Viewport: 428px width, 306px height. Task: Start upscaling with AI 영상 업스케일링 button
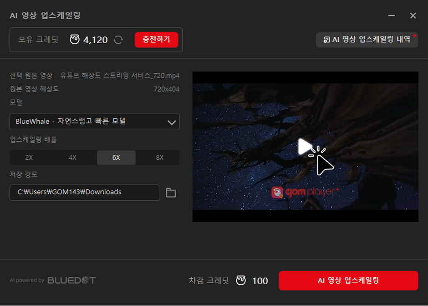(348, 280)
